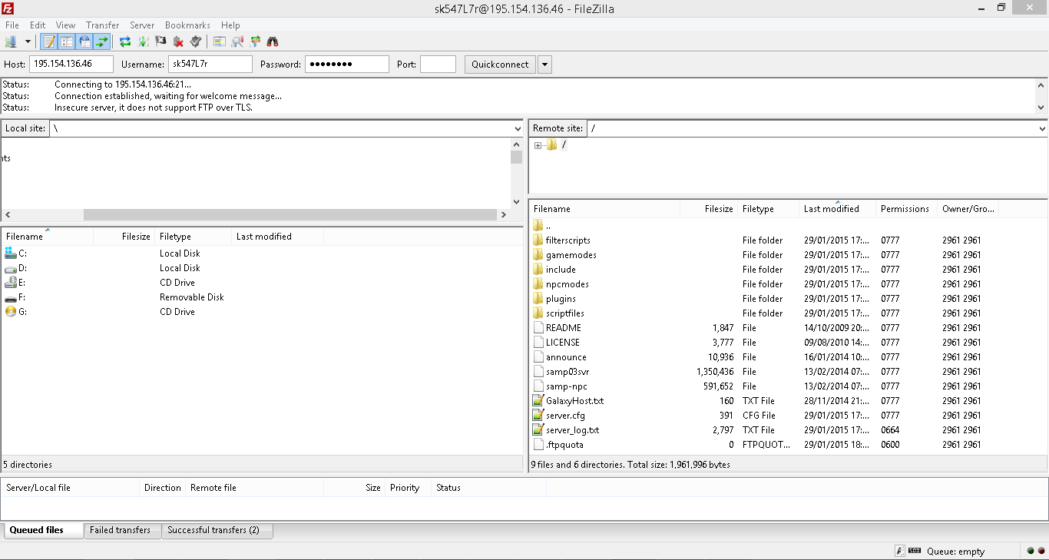The height and width of the screenshot is (560, 1049).
Task: Refresh file and folder lists
Action: click(x=125, y=41)
